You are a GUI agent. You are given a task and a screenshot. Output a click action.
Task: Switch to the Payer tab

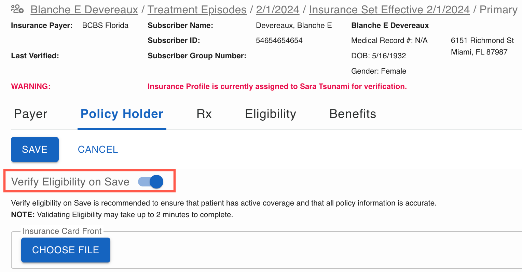point(31,114)
